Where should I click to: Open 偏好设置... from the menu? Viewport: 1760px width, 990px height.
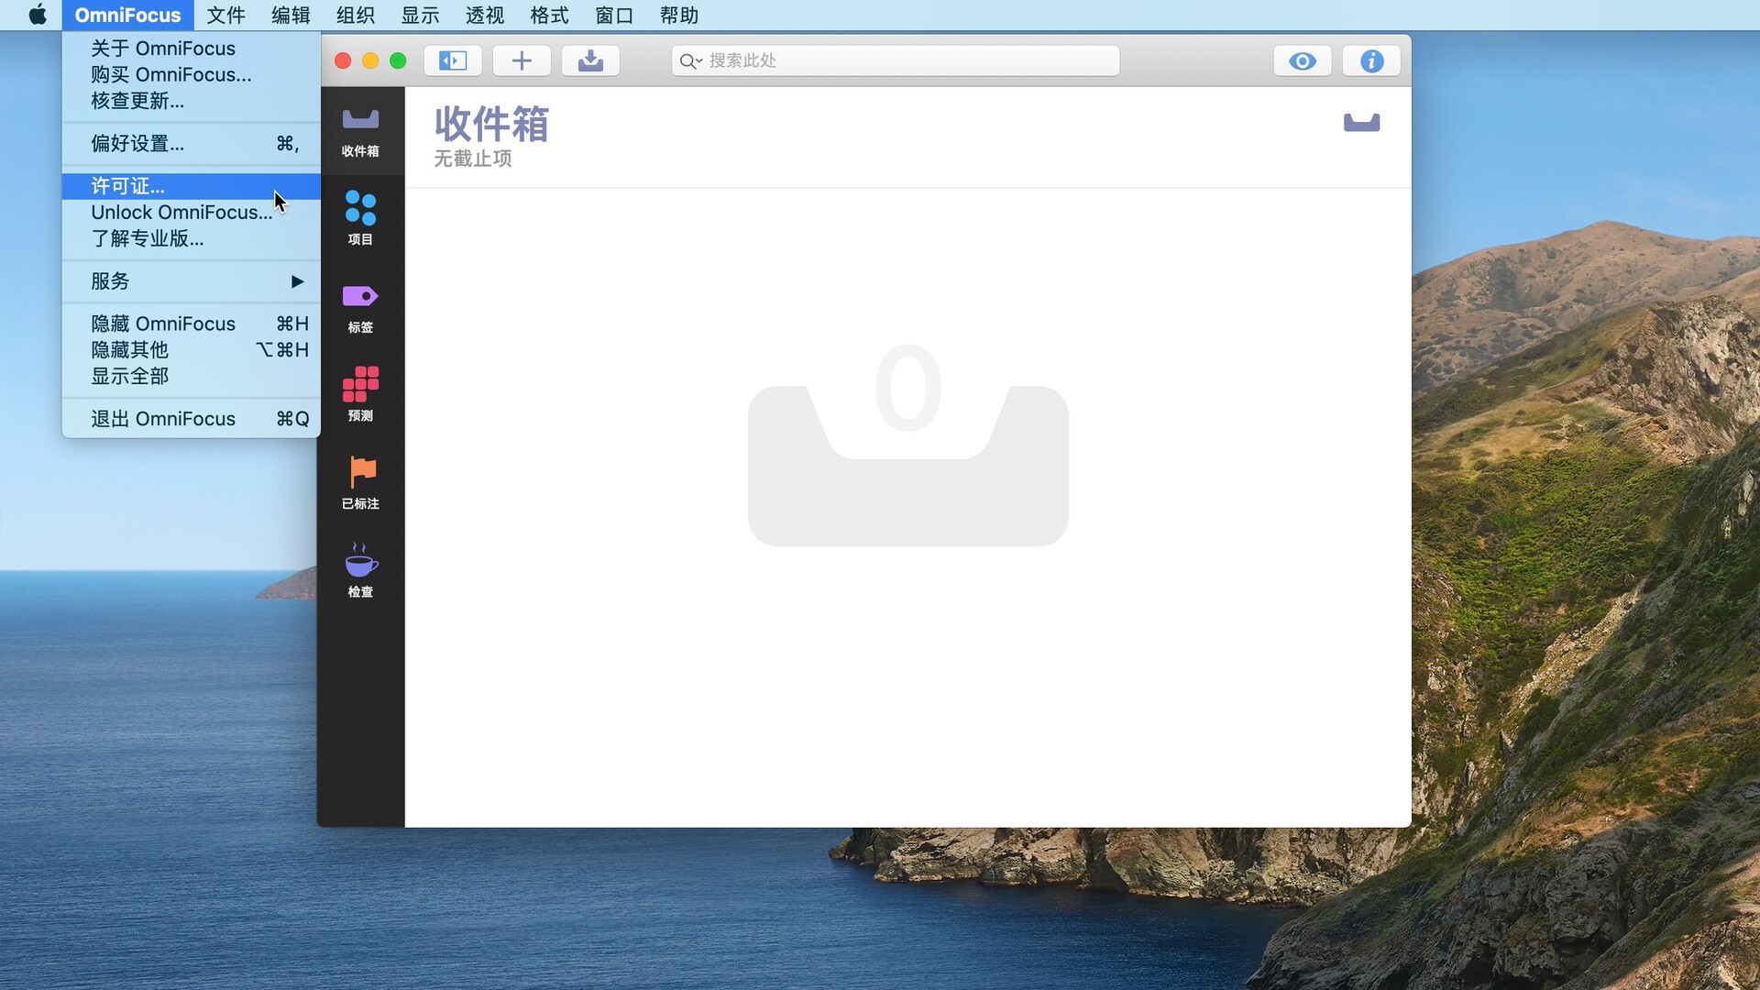[192, 143]
